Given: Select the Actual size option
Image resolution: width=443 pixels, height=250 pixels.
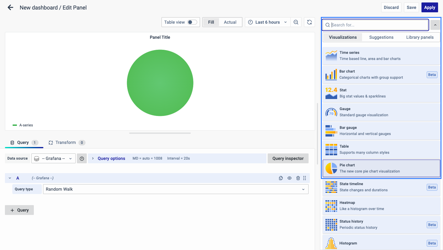Looking at the screenshot, I should point(230,22).
